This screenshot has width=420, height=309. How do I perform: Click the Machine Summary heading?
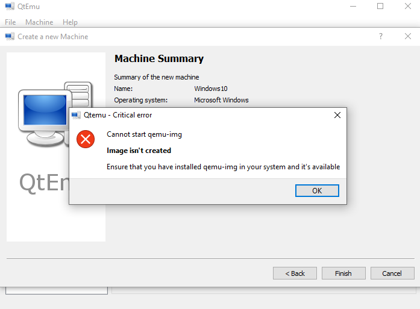point(159,58)
